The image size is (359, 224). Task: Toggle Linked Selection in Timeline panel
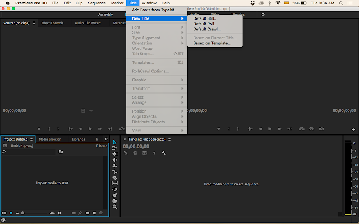pos(145,153)
